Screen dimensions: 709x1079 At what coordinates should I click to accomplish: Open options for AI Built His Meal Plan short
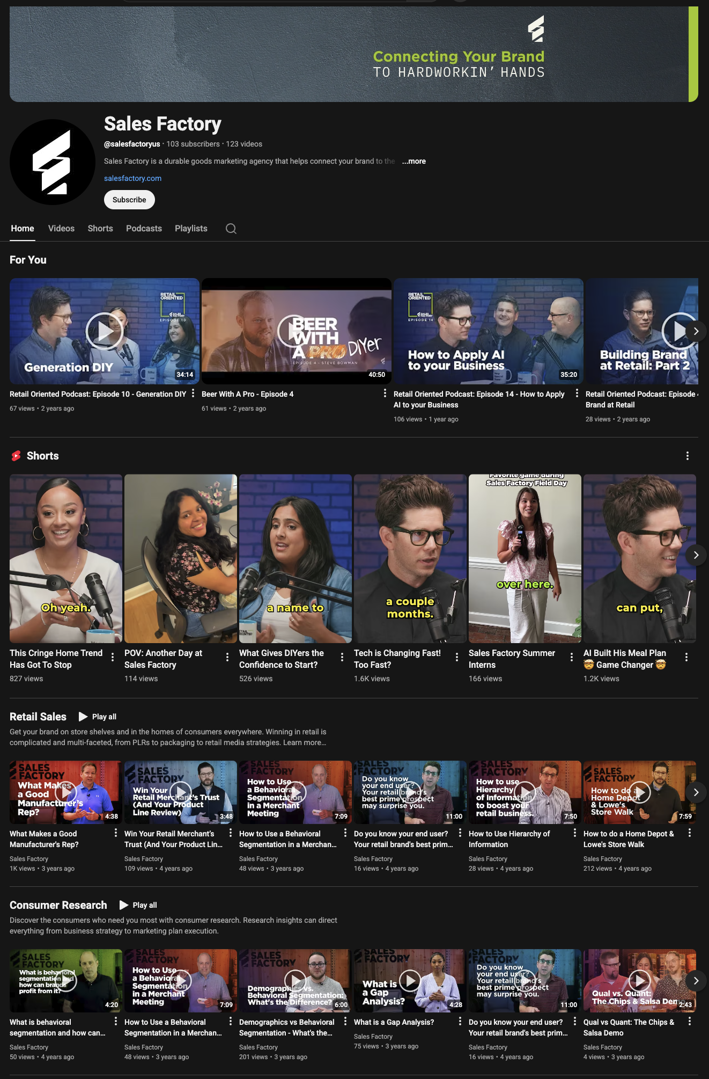(686, 657)
